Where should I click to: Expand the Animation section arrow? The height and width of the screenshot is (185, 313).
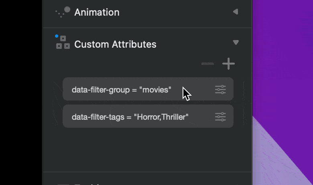click(236, 12)
